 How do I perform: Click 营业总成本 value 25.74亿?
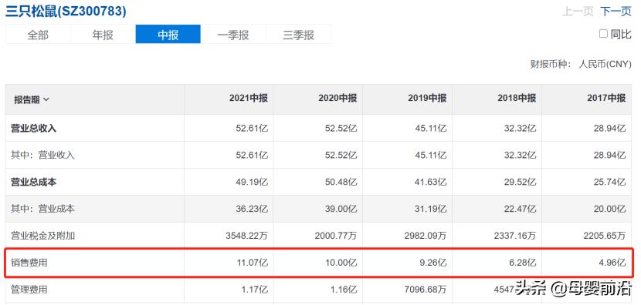(609, 182)
